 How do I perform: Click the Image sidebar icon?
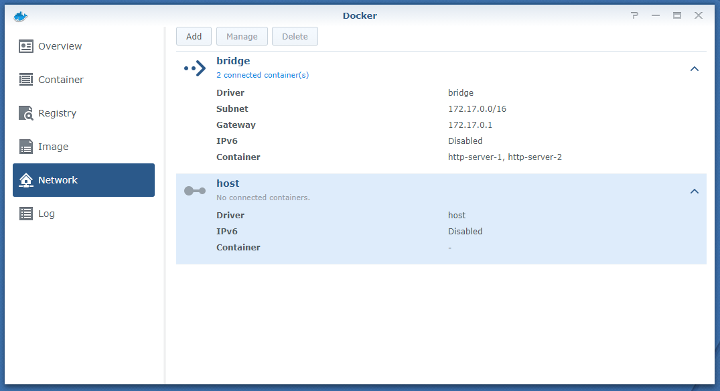[x=25, y=147]
